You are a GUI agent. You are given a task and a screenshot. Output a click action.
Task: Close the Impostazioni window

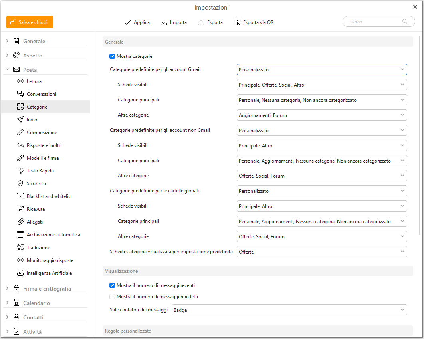415,7
